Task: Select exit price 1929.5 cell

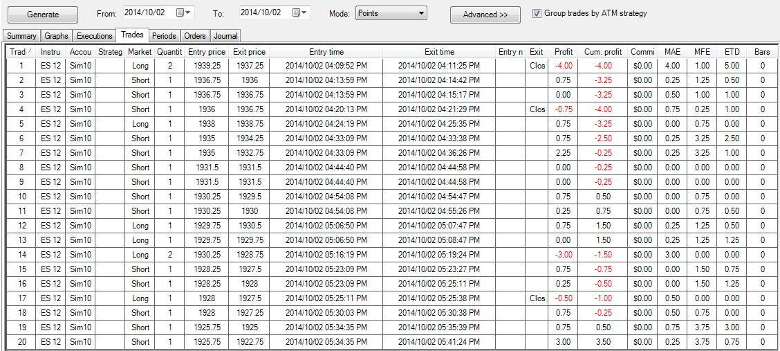Action: click(x=249, y=197)
